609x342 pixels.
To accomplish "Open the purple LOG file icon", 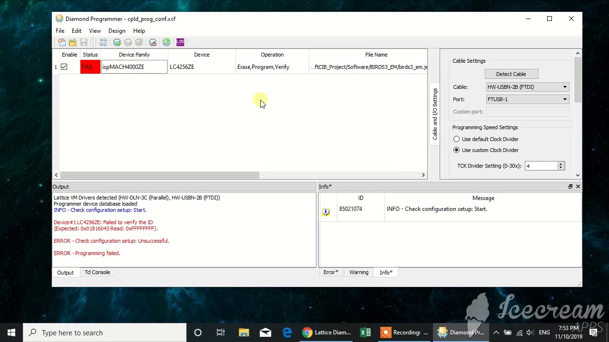I will coord(180,42).
